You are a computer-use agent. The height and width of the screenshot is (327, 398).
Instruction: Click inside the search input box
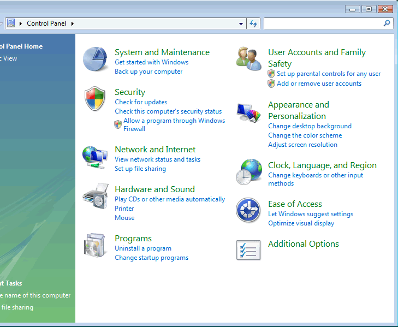(322, 23)
